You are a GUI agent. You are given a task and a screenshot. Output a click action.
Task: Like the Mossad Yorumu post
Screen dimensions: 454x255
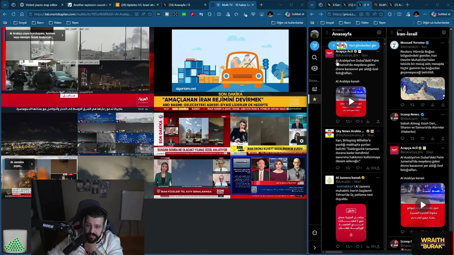pos(422,105)
